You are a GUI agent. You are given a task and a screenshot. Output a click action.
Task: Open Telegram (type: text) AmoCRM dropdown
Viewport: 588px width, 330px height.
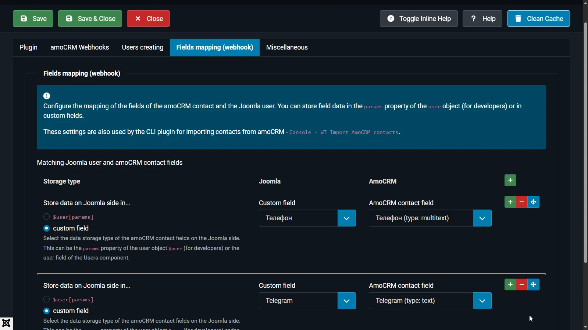[430, 301]
